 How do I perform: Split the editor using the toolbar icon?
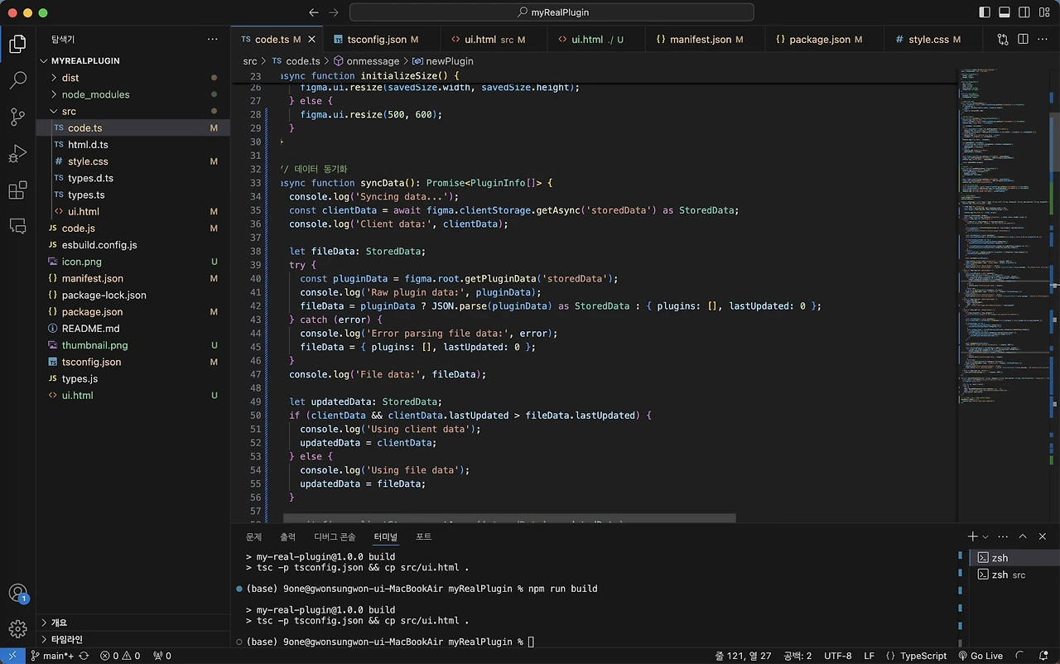1022,39
